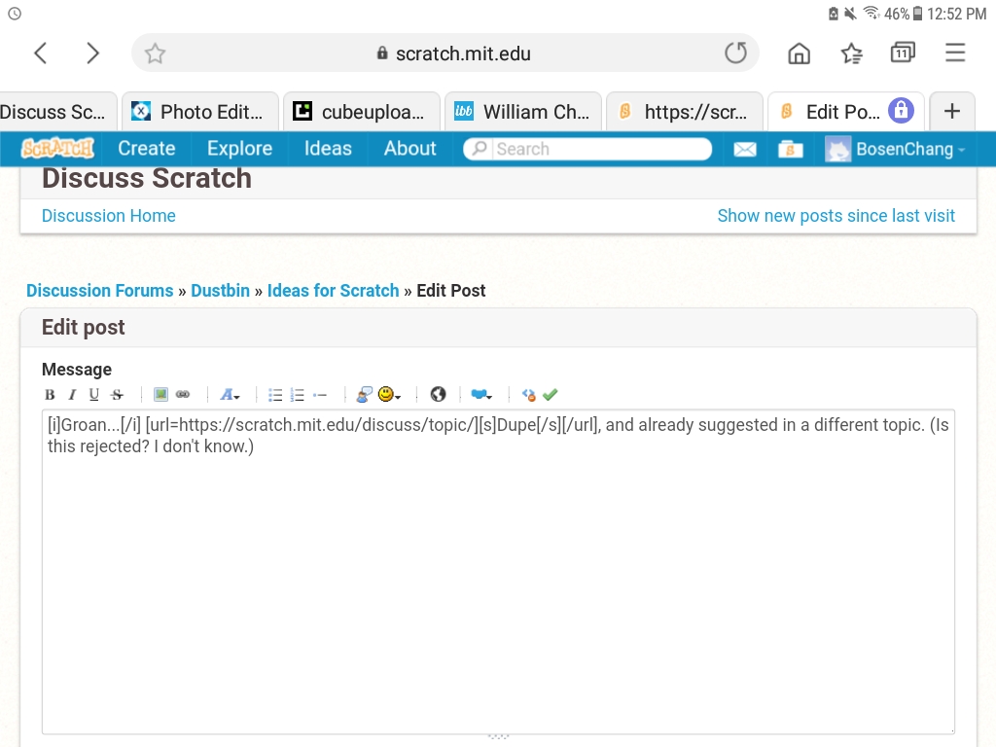Insert a numbered list
This screenshot has height=747, width=996.
pyautogui.click(x=298, y=394)
